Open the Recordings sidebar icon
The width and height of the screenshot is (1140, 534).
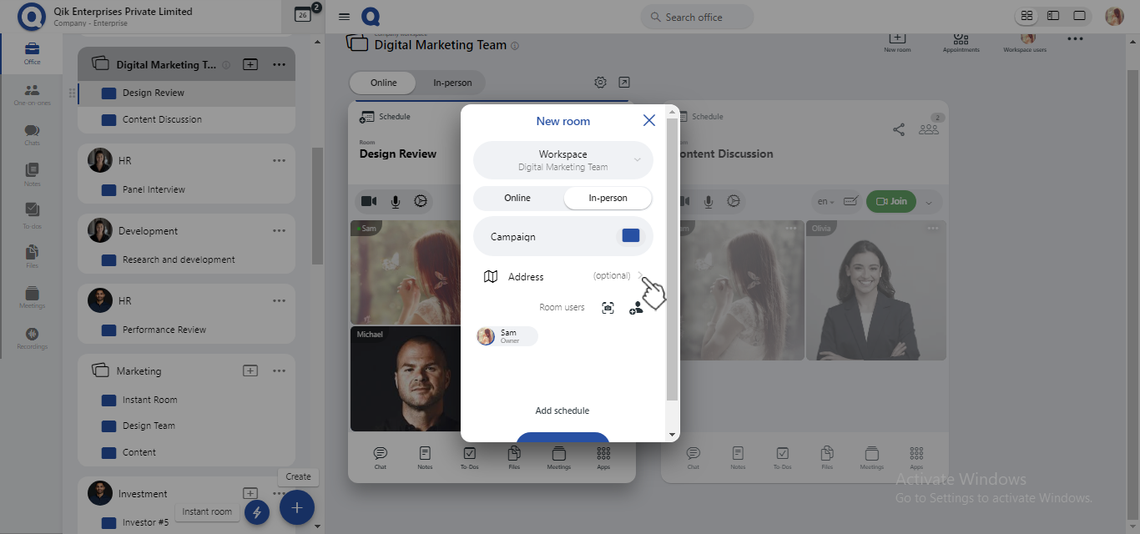point(32,335)
